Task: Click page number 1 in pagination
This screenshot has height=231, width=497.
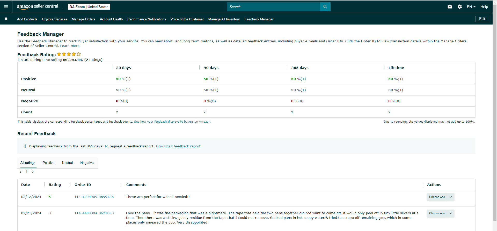Action: (x=27, y=172)
